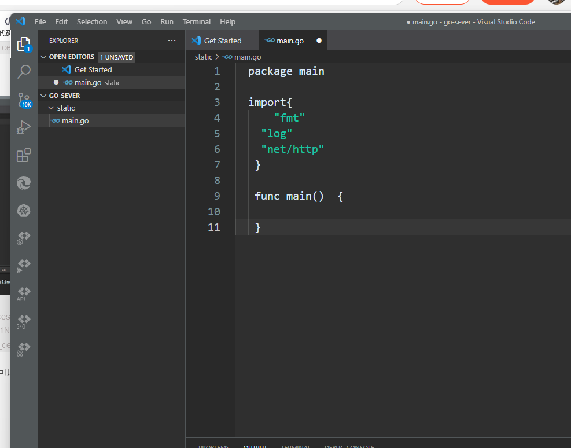Open the Edit menu
This screenshot has width=571, height=448.
(61, 21)
